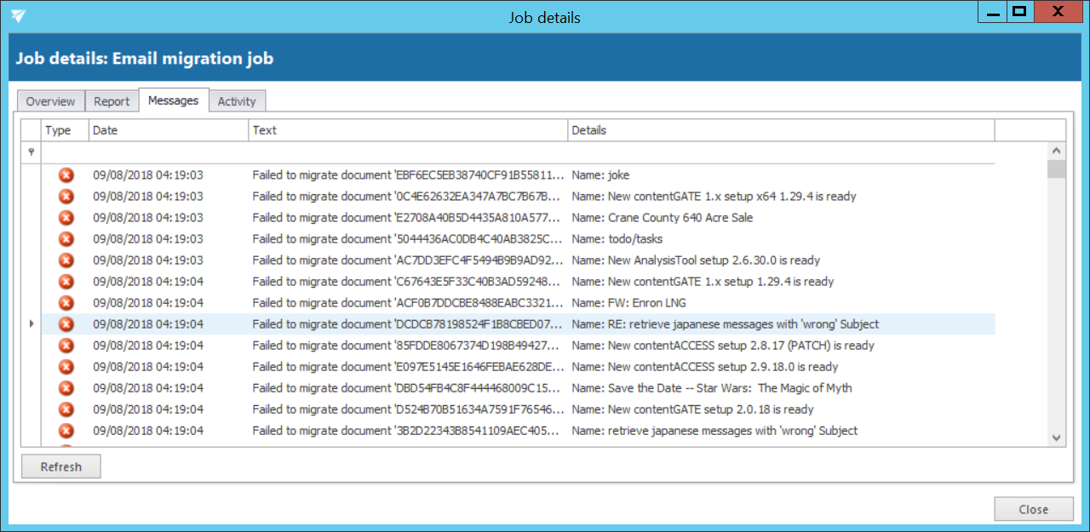Image resolution: width=1090 pixels, height=532 pixels.
Task: Open the Report tab
Action: [x=112, y=101]
